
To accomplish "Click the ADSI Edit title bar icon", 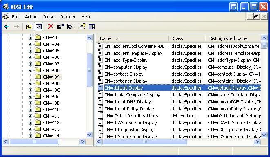I will (6, 7).
